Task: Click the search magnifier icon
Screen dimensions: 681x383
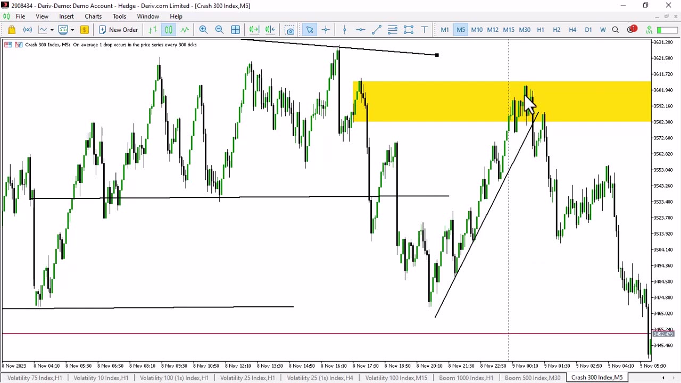Action: click(616, 30)
